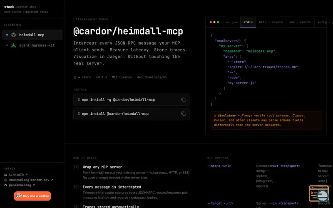Viewport: 333px width, 208px height.
Task: Click the globe icon next to enmanuelmag.cardor.dev
Action: pyautogui.click(x=5, y=180)
